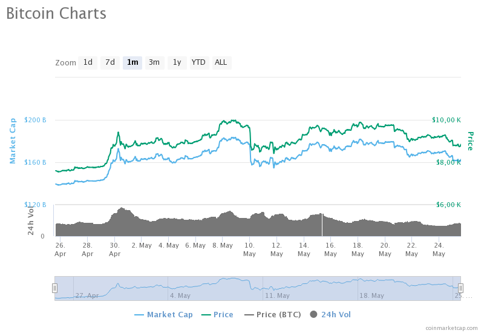
Task: Click the Market Cap line legend icon
Action: 139,315
